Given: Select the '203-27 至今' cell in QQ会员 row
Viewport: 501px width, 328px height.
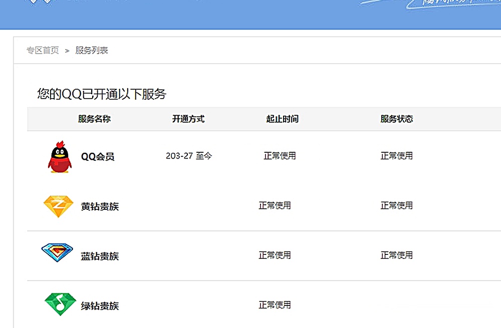Looking at the screenshot, I should [189, 156].
